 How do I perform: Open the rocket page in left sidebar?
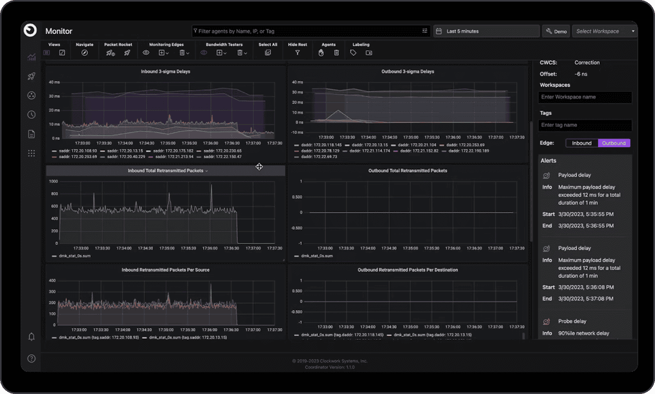(x=31, y=76)
